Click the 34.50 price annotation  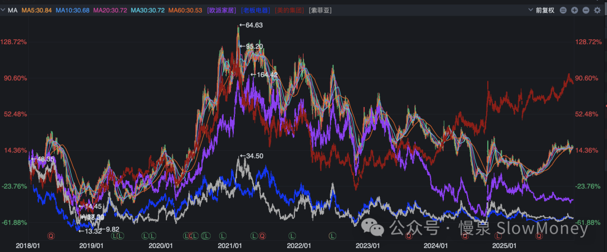tap(252, 156)
